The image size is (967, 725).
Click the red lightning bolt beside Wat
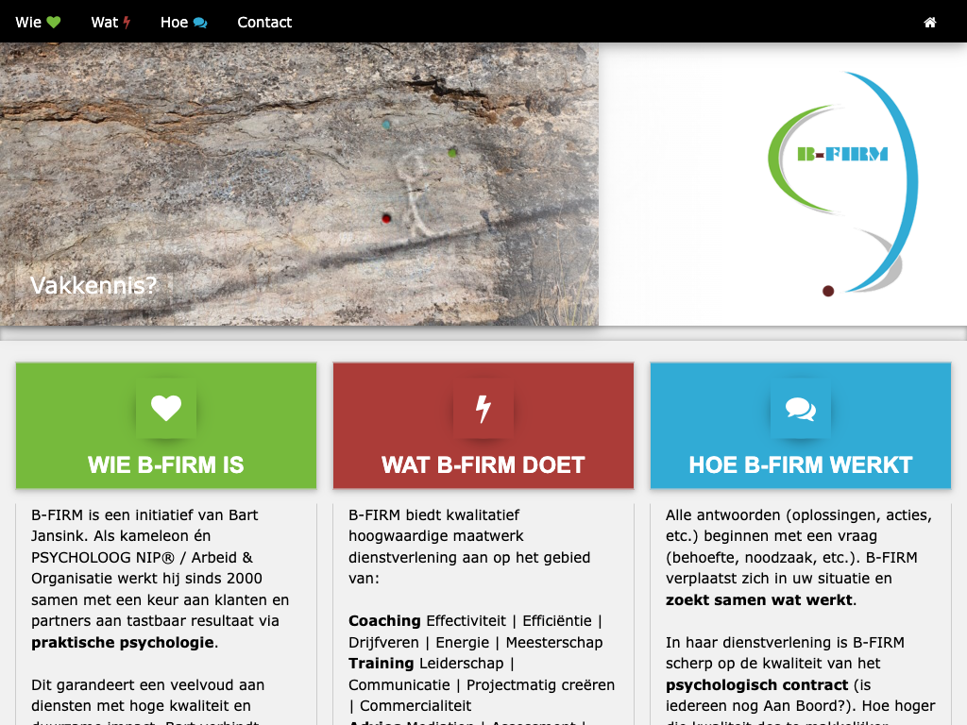[x=127, y=23]
